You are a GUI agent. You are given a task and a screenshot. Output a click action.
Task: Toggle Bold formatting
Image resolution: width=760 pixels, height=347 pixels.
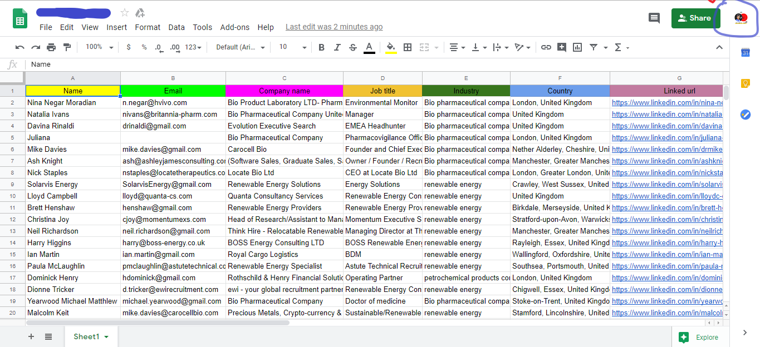(321, 47)
